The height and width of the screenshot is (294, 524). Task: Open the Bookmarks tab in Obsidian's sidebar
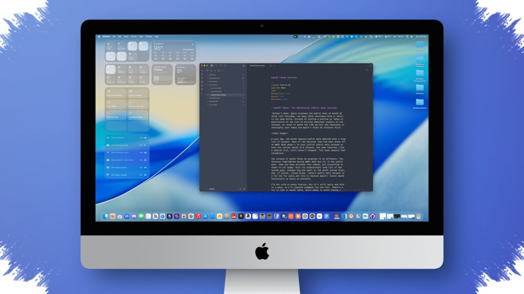point(221,66)
